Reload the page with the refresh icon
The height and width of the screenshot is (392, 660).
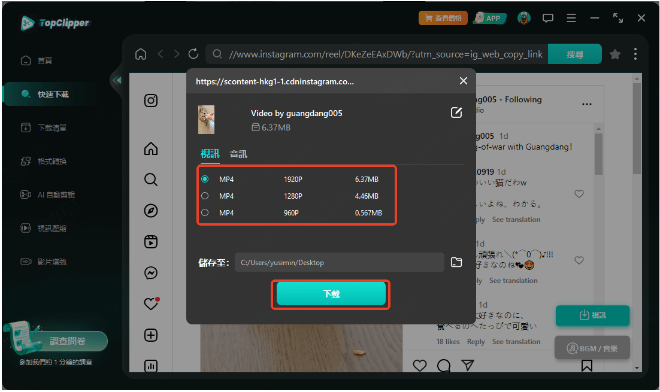[193, 54]
